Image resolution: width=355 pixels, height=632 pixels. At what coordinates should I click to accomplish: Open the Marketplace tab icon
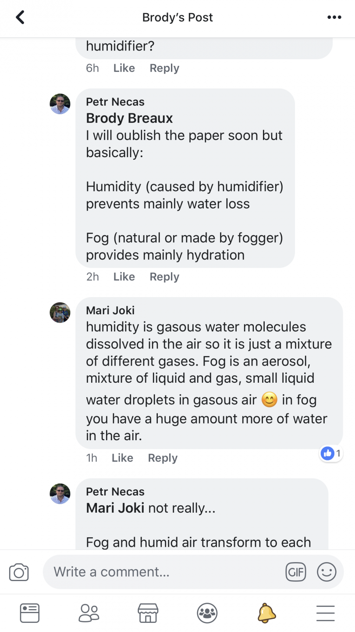[148, 613]
